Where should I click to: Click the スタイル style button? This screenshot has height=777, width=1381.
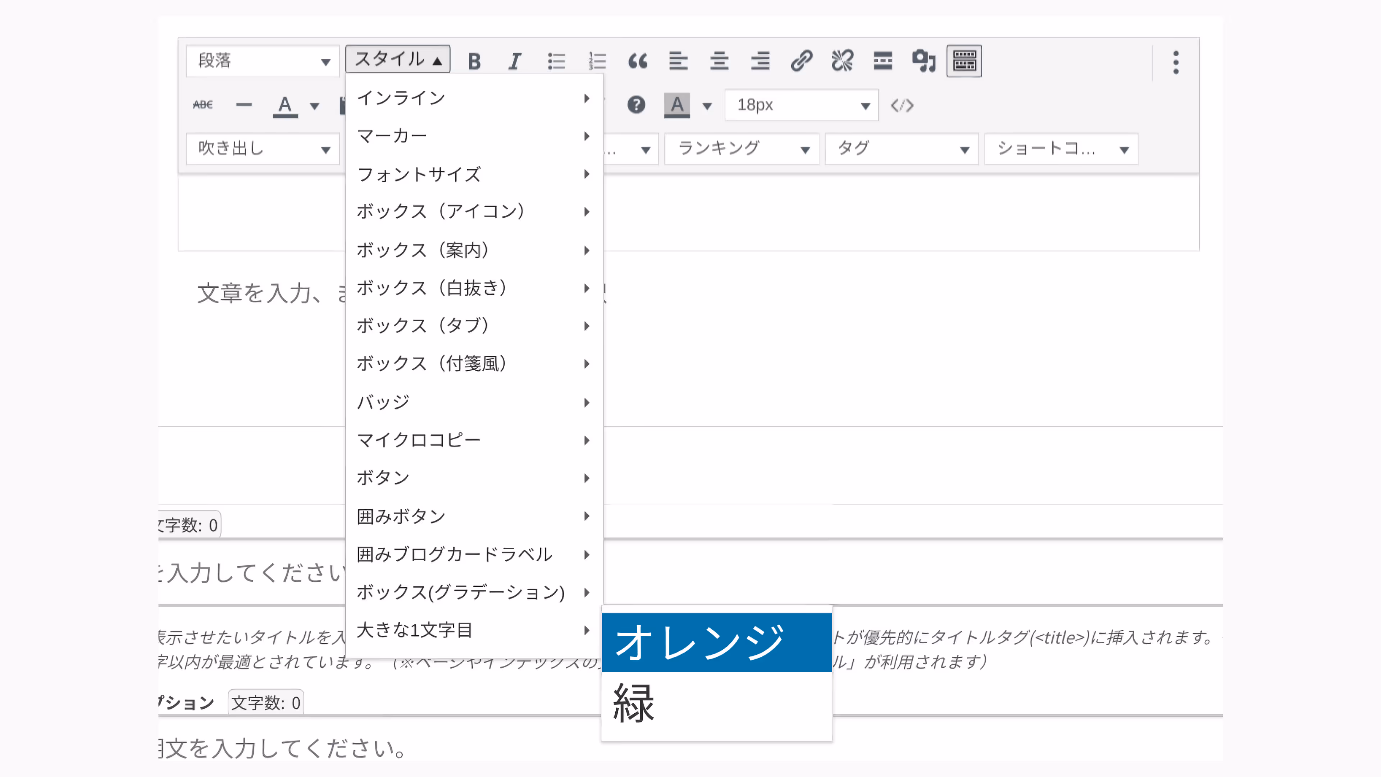pyautogui.click(x=398, y=59)
